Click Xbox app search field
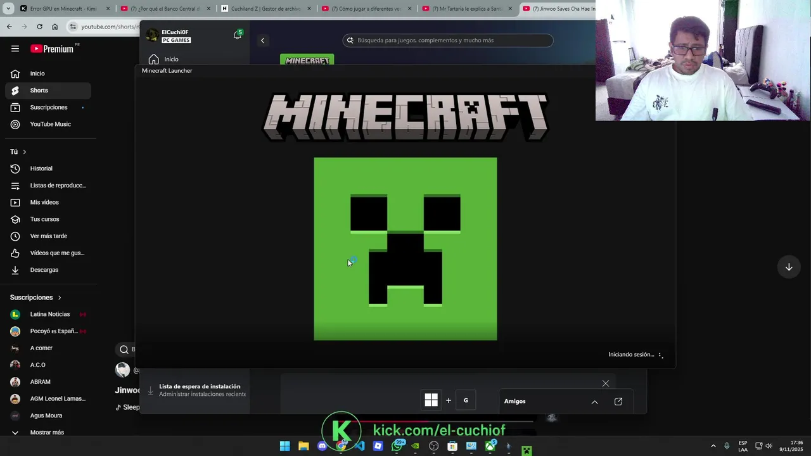 pyautogui.click(x=448, y=41)
